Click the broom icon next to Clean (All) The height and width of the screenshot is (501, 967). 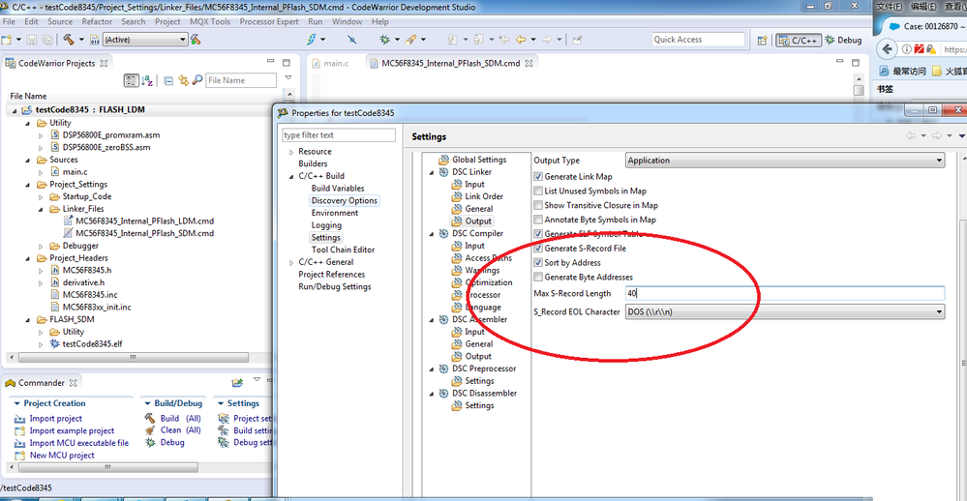tap(150, 430)
